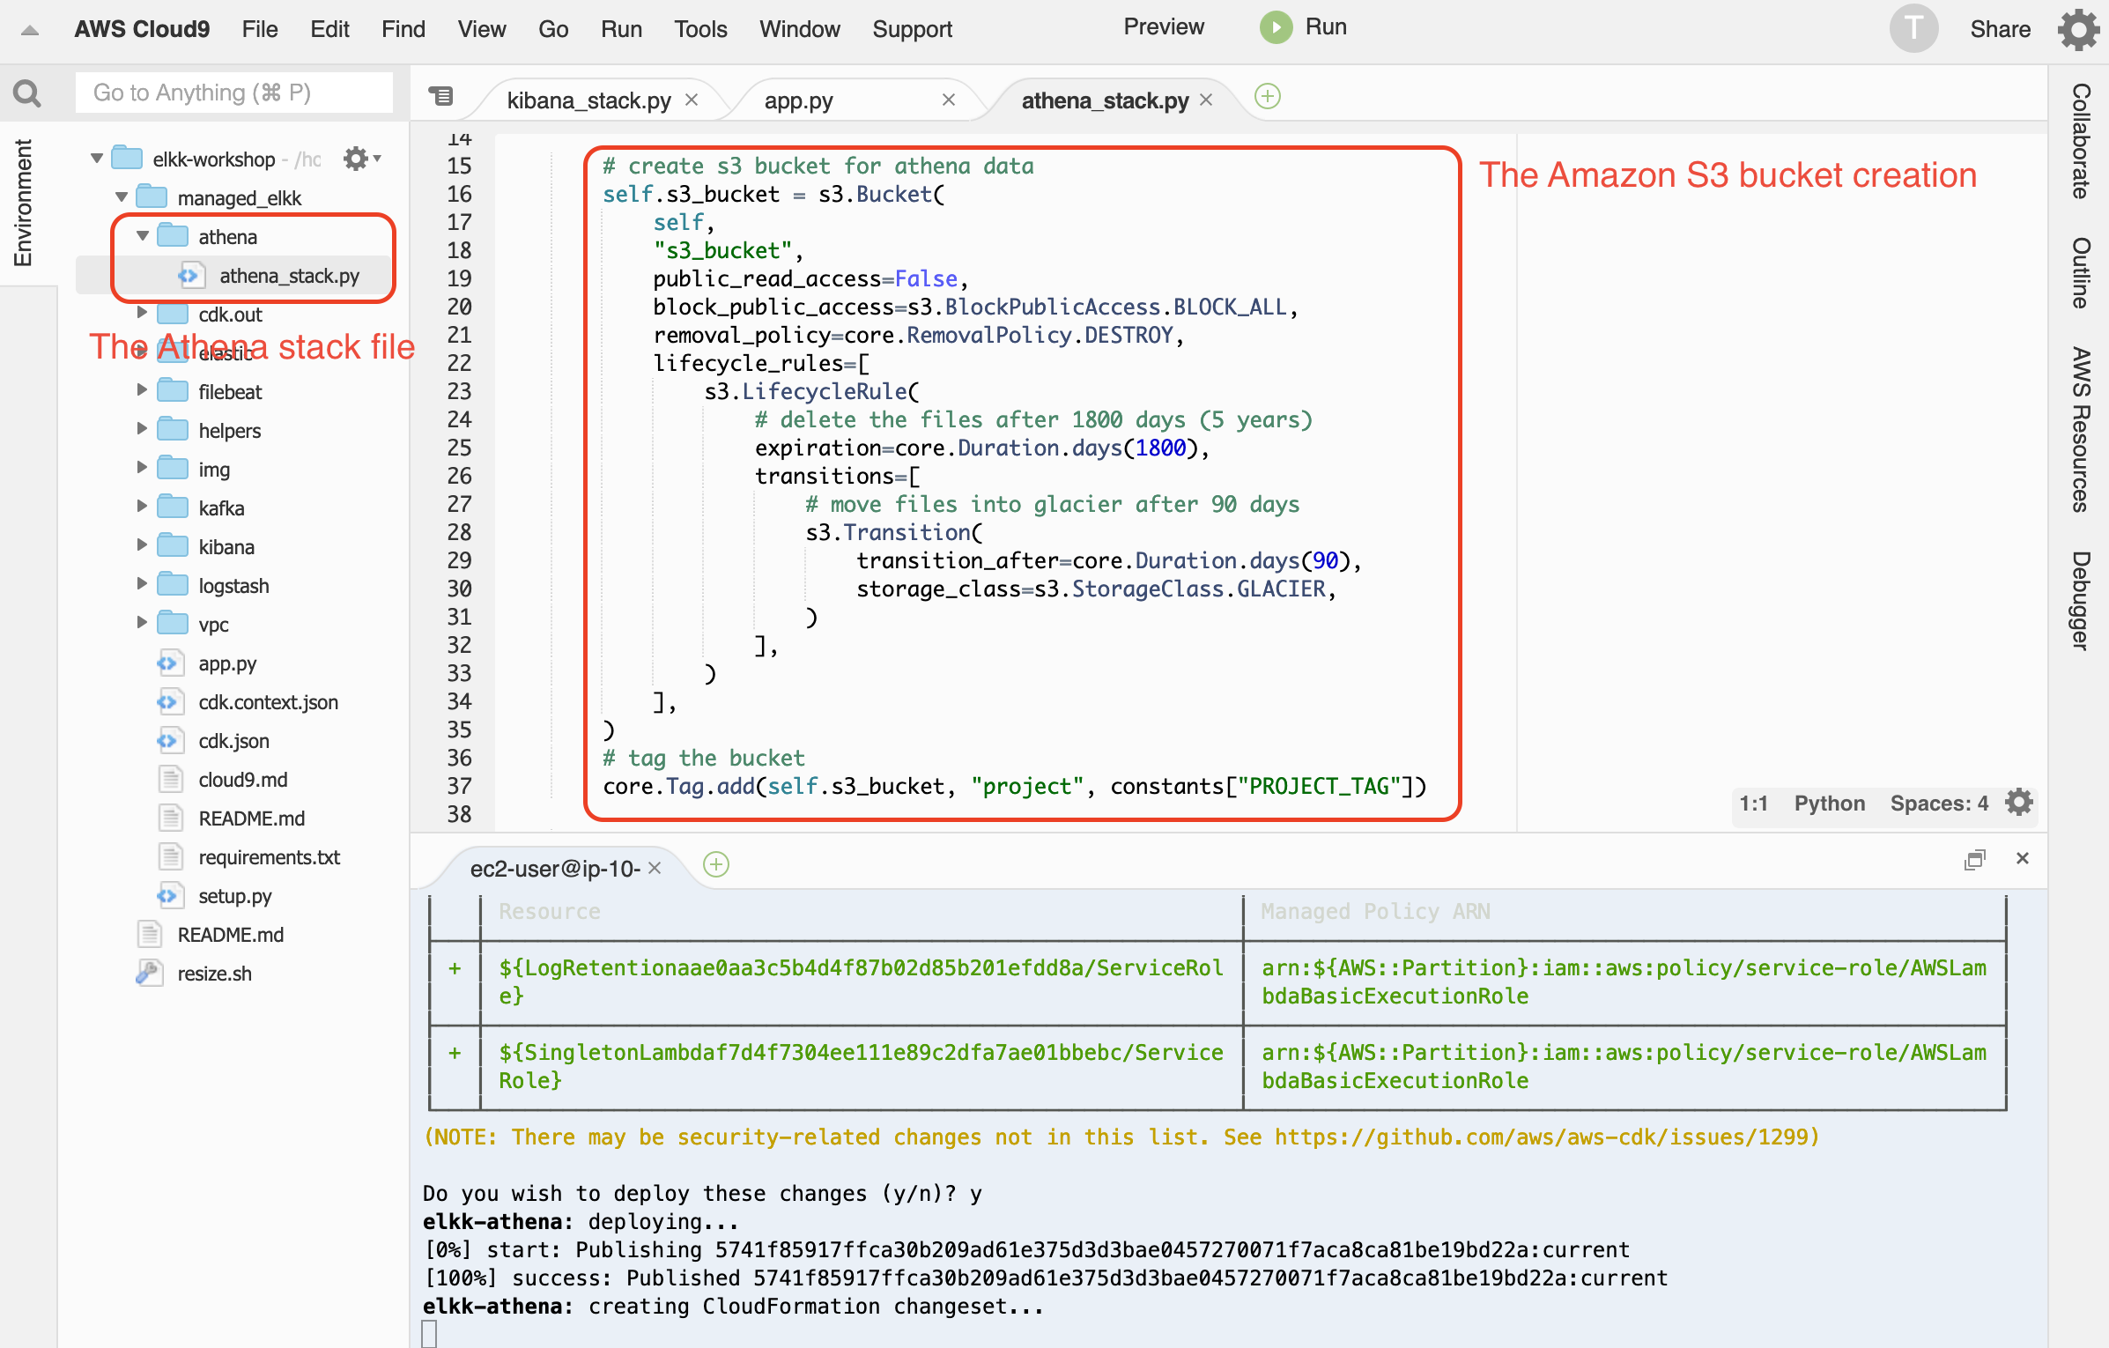
Task: Toggle the Environment side panel
Action: click(22, 203)
